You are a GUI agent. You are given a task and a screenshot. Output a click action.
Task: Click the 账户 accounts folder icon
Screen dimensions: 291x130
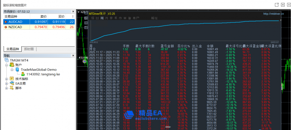(x=12, y=65)
